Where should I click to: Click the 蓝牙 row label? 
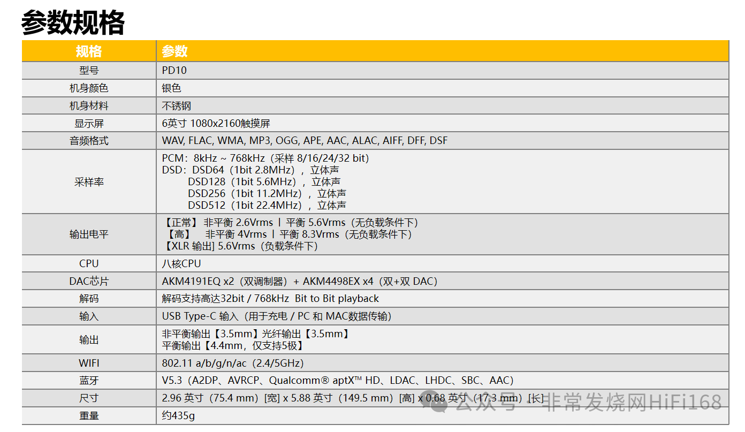(89, 381)
